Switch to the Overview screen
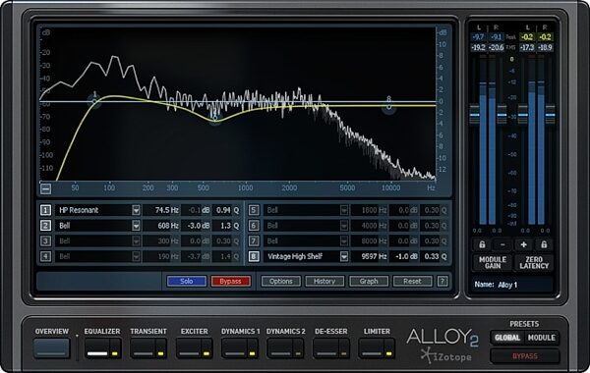Screen dimensions: 590x373 [51, 347]
